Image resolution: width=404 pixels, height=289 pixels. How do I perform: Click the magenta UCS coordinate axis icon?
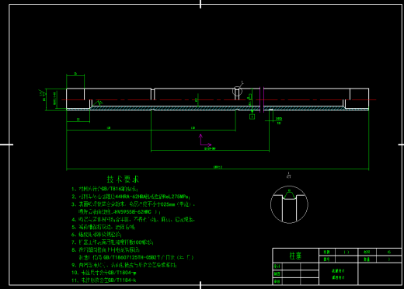[205, 141]
